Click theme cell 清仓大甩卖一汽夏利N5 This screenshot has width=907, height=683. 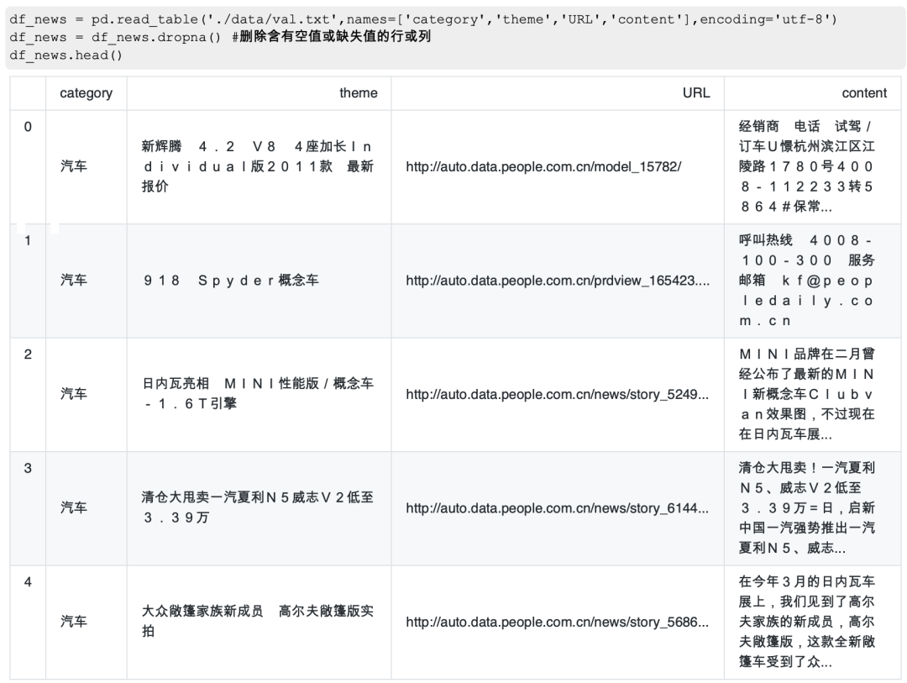point(258,507)
